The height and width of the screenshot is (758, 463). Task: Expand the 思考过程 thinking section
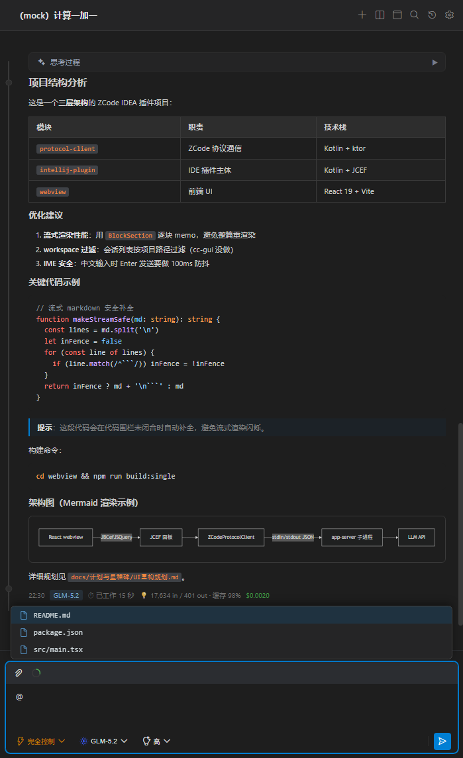(237, 62)
